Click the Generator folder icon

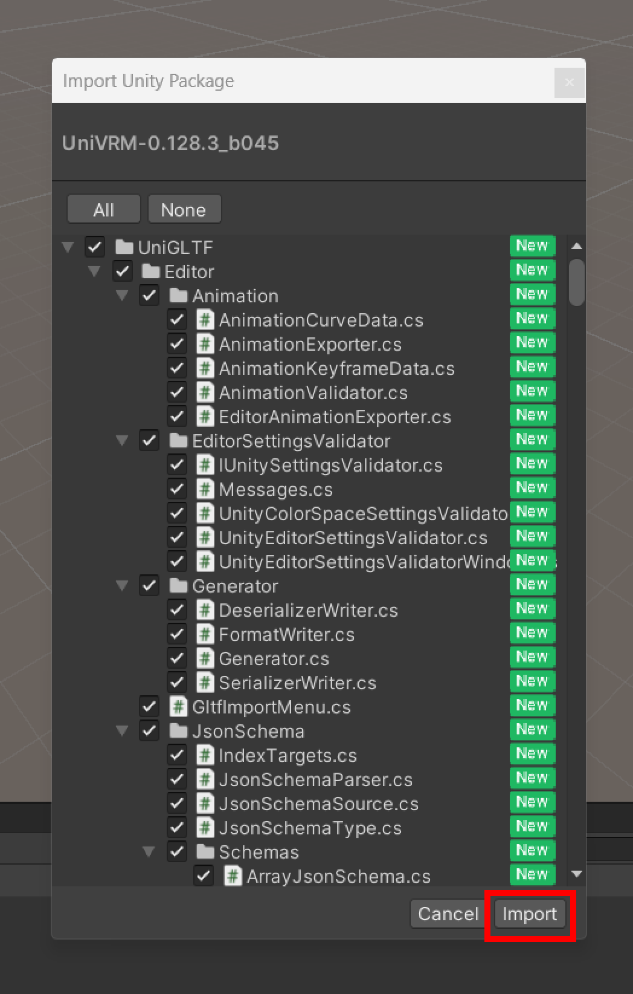click(178, 586)
